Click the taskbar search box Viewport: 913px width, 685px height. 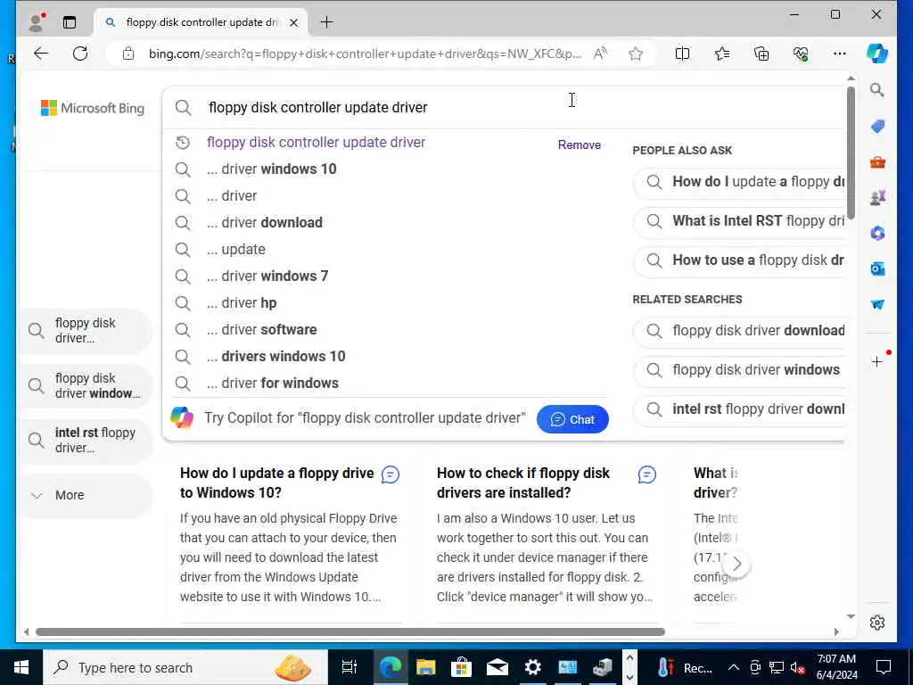pyautogui.click(x=185, y=667)
